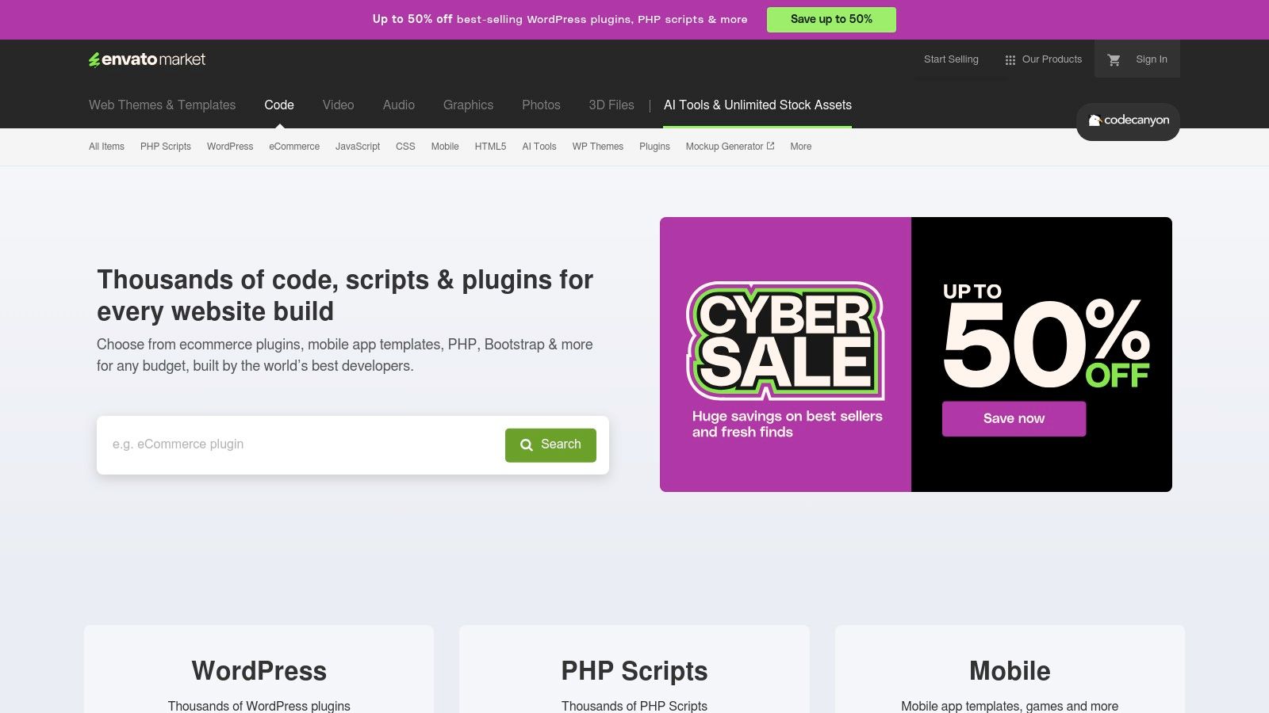Click the magnifier icon on the Search button

coord(526,444)
